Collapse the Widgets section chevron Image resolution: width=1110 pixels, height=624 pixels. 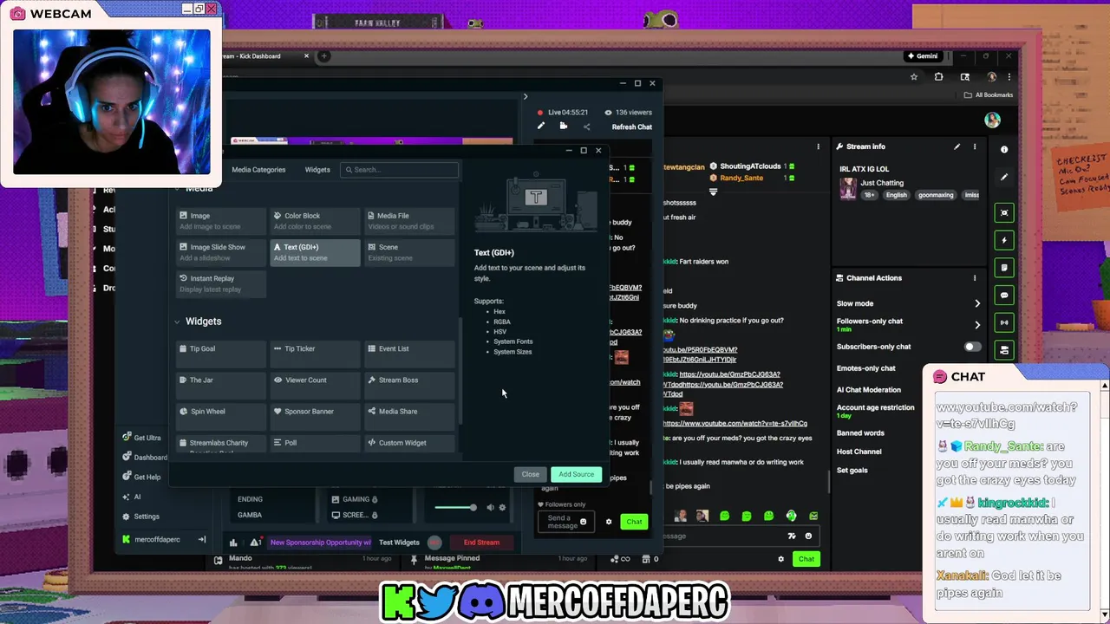click(177, 322)
